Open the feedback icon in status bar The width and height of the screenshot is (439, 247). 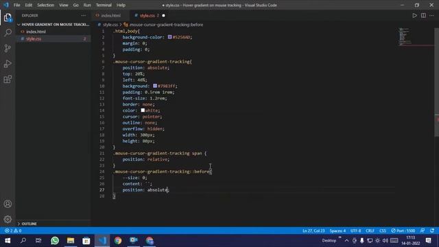point(423,231)
